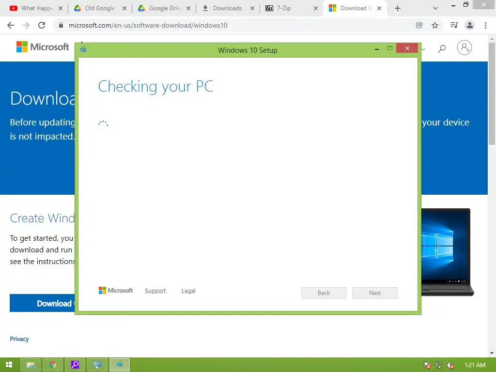Viewport: 496px width, 372px height.
Task: Select Windows 10 Setup taskbar icon
Action: (x=119, y=365)
